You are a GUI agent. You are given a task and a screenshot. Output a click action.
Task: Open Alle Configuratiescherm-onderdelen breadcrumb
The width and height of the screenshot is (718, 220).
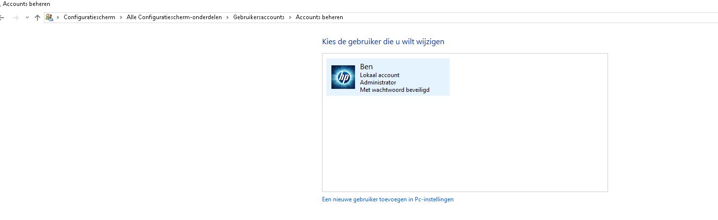click(x=174, y=17)
